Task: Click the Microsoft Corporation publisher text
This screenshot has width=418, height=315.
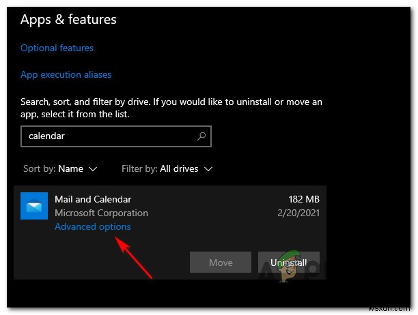Action: click(x=101, y=213)
